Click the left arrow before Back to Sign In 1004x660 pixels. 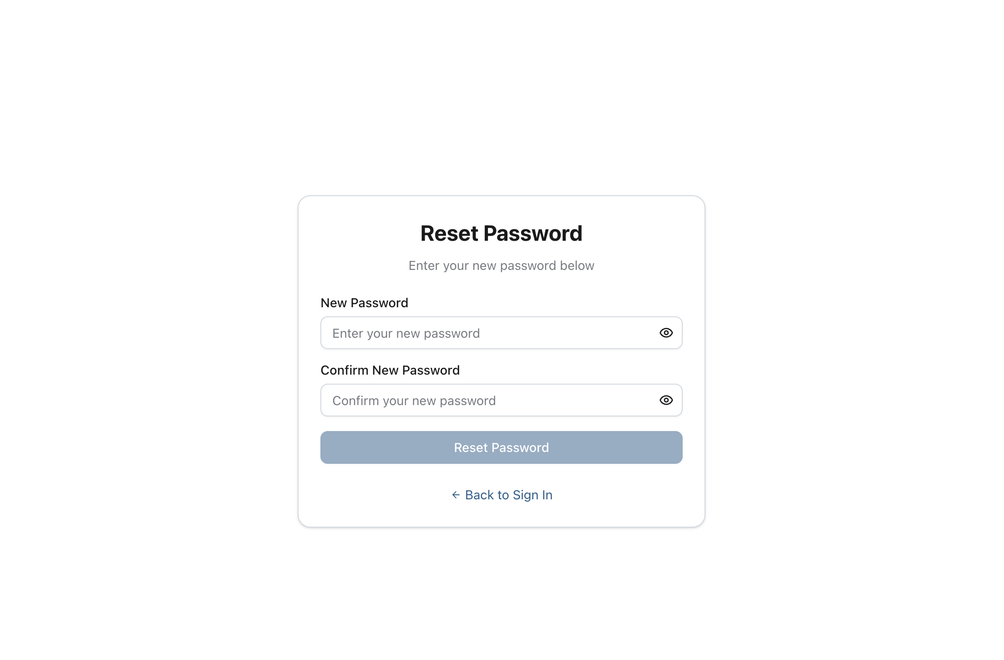click(x=456, y=495)
